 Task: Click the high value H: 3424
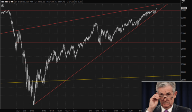tap(50, 2)
